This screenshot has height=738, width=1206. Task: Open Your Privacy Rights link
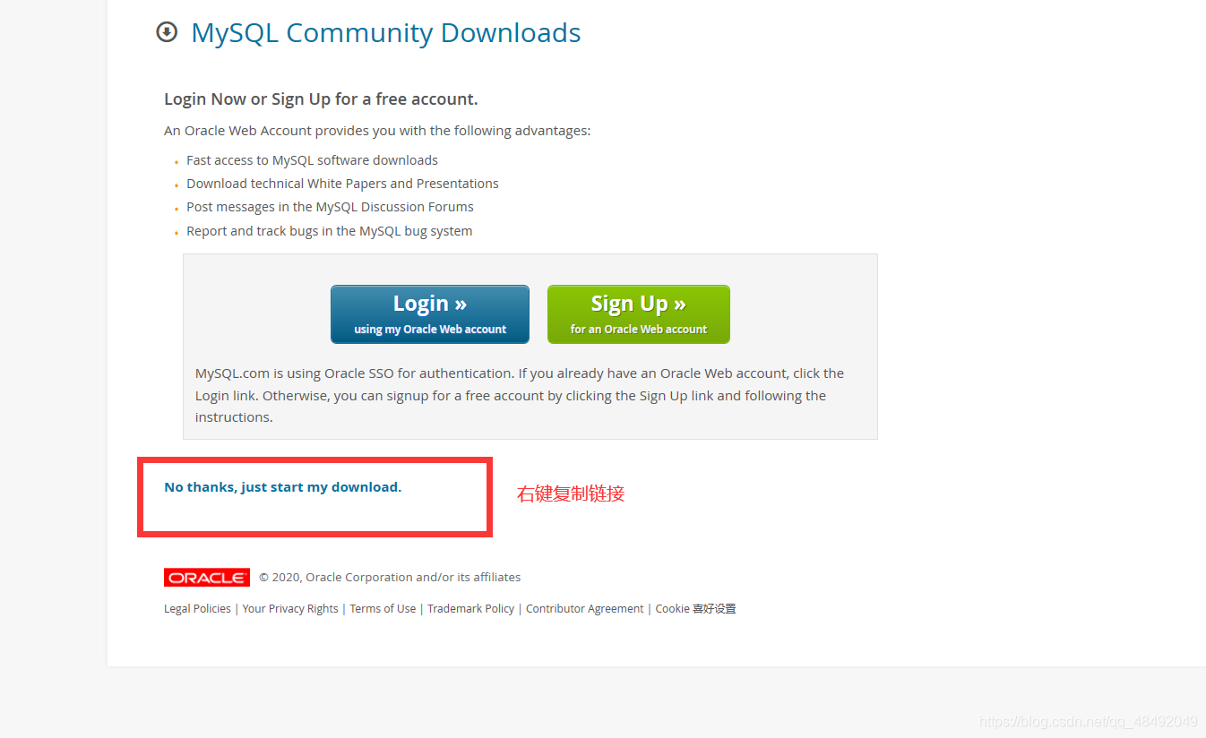(x=290, y=609)
